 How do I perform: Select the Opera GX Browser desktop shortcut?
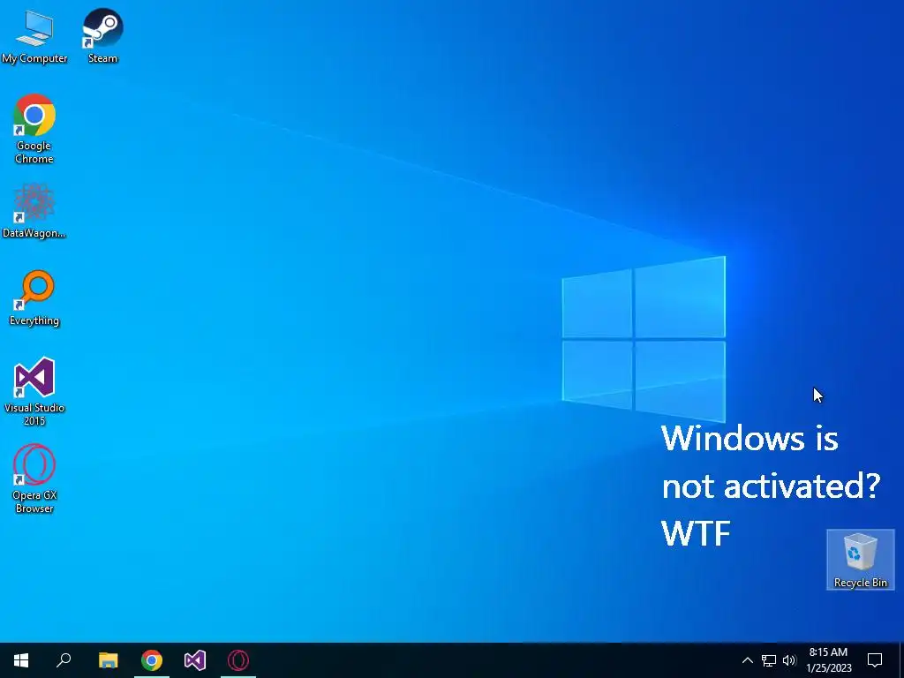34,478
